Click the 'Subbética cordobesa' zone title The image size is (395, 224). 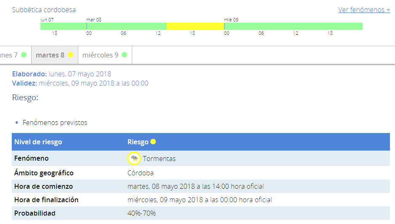44,10
